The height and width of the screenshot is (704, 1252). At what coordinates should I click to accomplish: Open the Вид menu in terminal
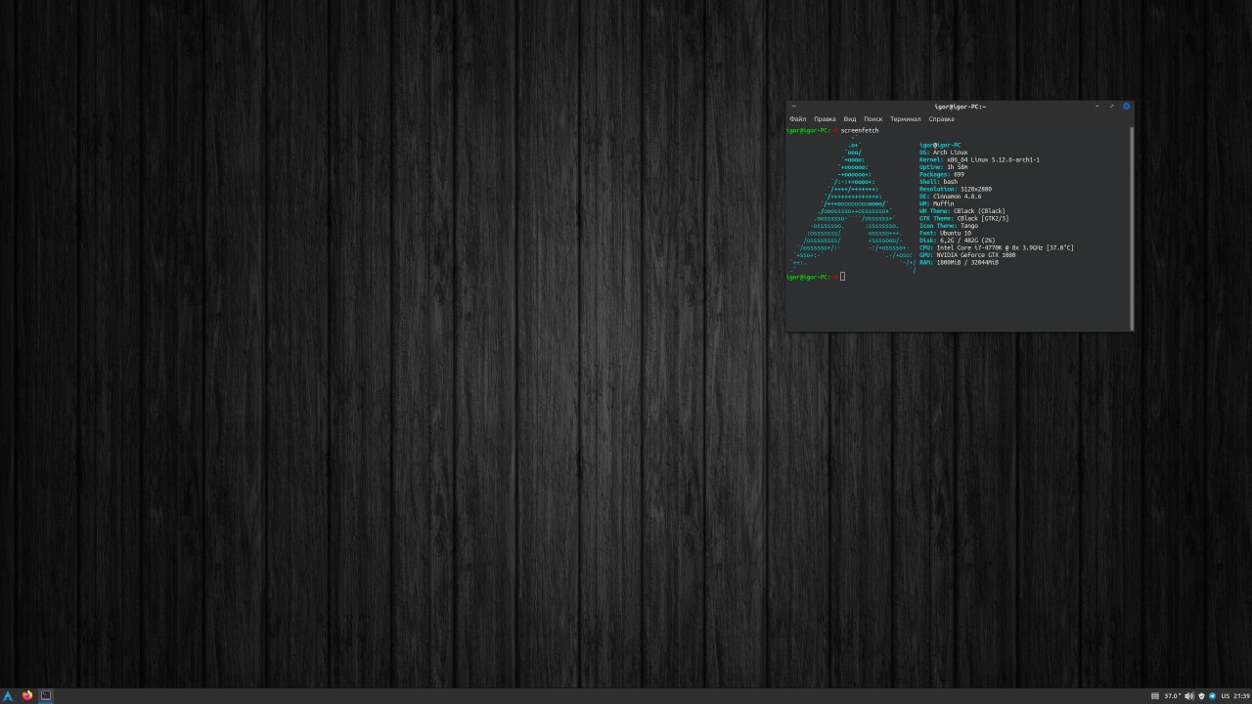[x=850, y=119]
